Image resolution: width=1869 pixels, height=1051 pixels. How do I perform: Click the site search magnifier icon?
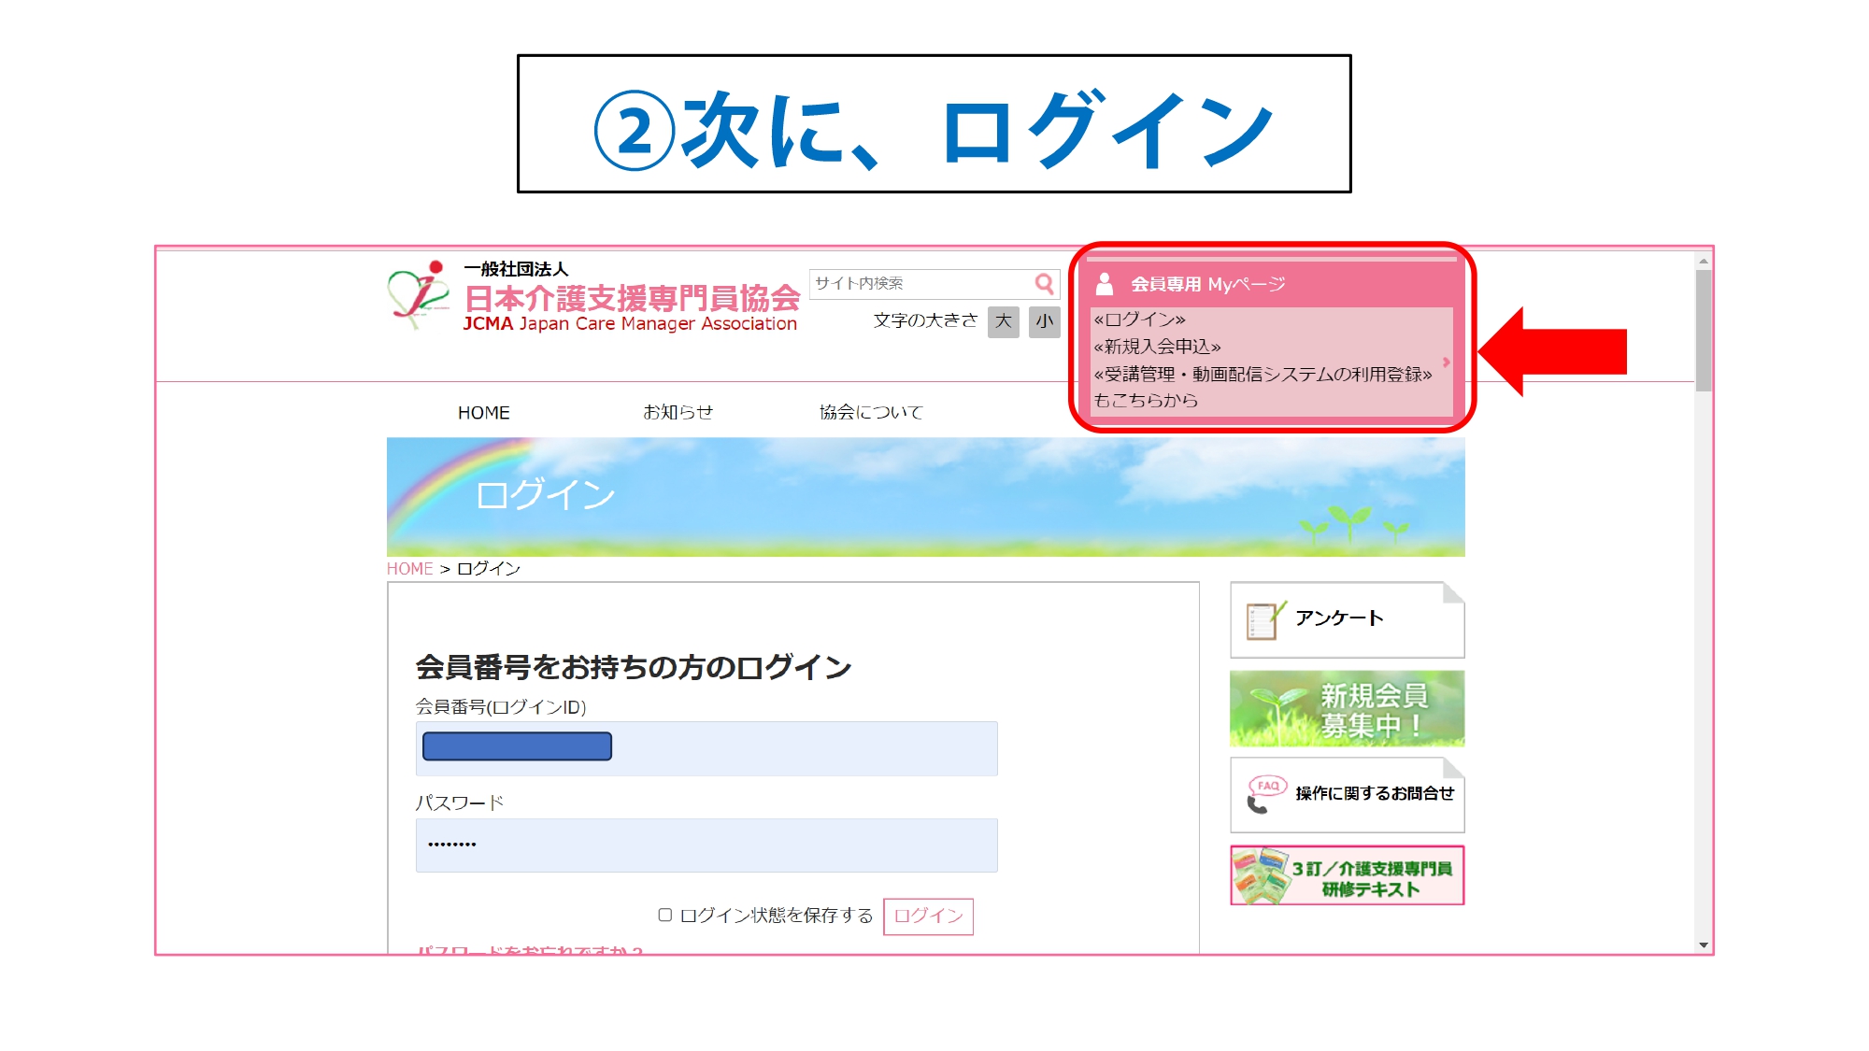[x=1044, y=283]
